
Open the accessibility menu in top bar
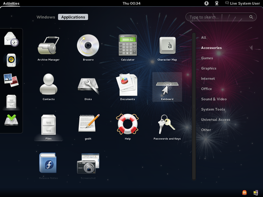pos(206,3)
